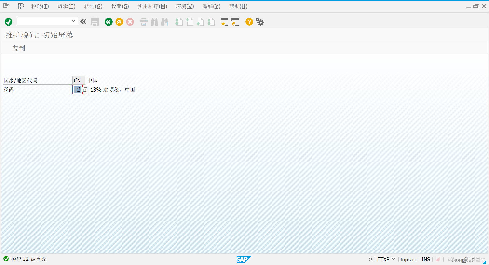Click the Create Shortcut star icon

224,22
